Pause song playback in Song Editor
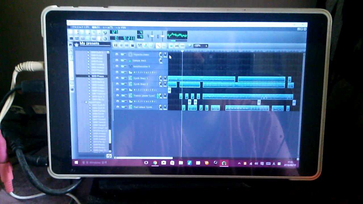This screenshot has width=363, height=204. [x=116, y=45]
